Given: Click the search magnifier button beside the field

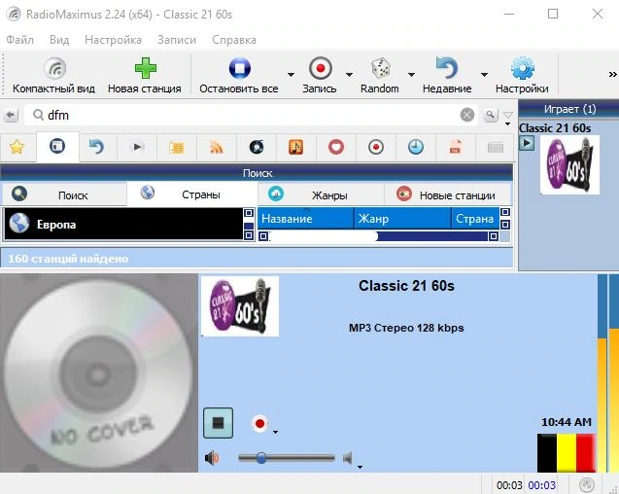Looking at the screenshot, I should pos(491,115).
